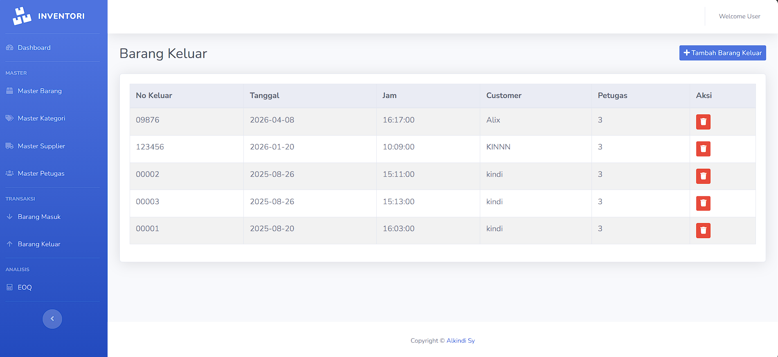Click the Master Supplier truck icon
Image resolution: width=778 pixels, height=357 pixels.
click(10, 146)
